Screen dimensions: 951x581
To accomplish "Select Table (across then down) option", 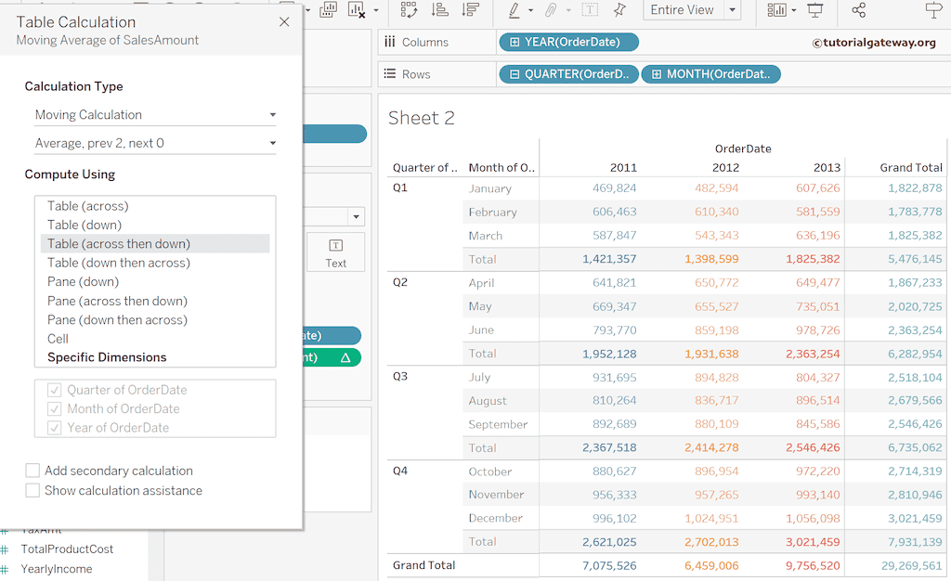I will point(155,243).
